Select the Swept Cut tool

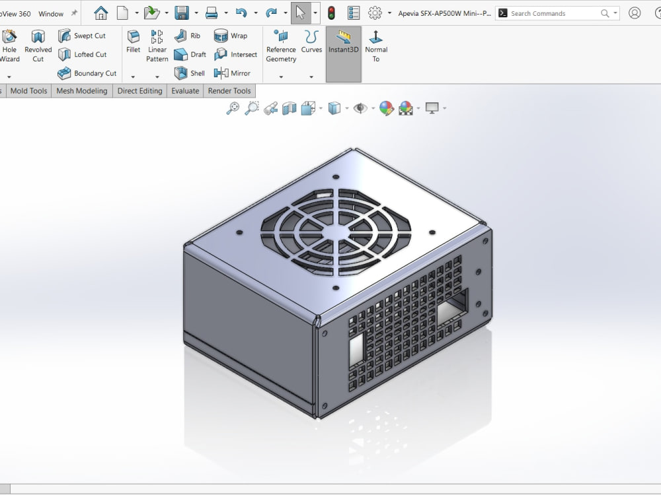[82, 36]
